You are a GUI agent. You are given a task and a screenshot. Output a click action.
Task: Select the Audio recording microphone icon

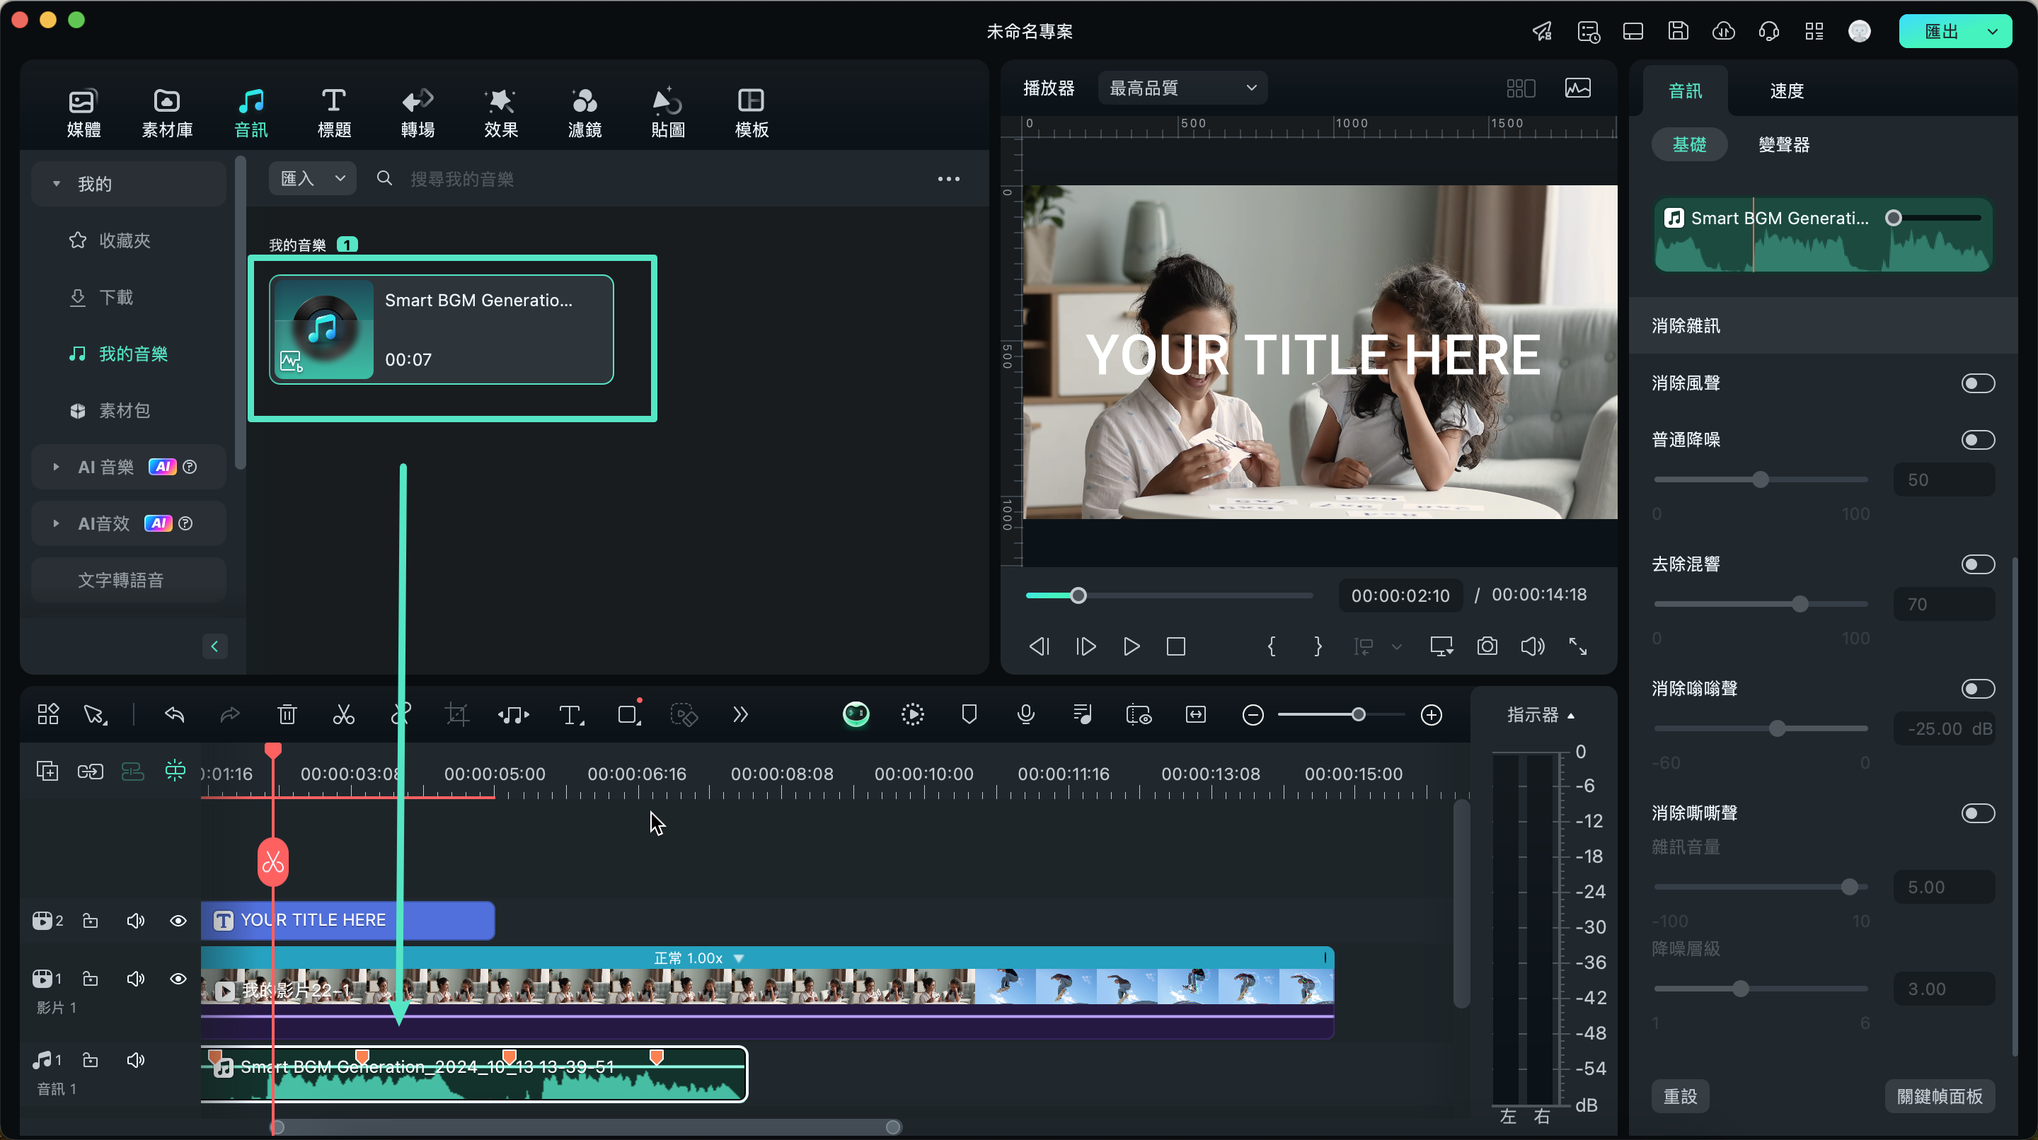click(x=1025, y=715)
